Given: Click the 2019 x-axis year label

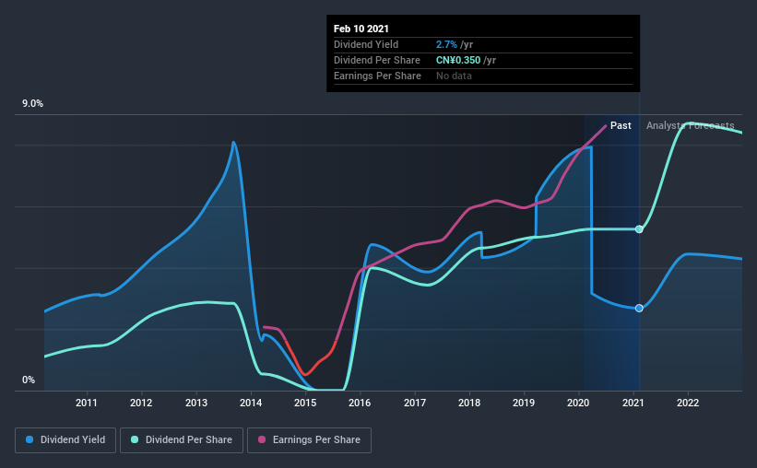Looking at the screenshot, I should pyautogui.click(x=524, y=403).
